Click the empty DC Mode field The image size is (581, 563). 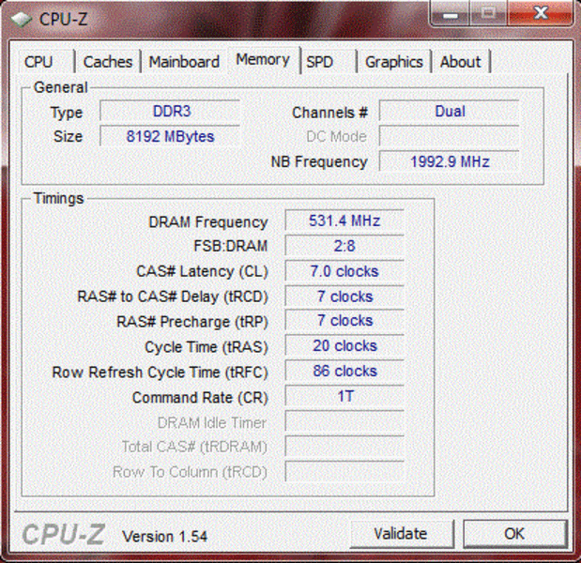tap(449, 136)
